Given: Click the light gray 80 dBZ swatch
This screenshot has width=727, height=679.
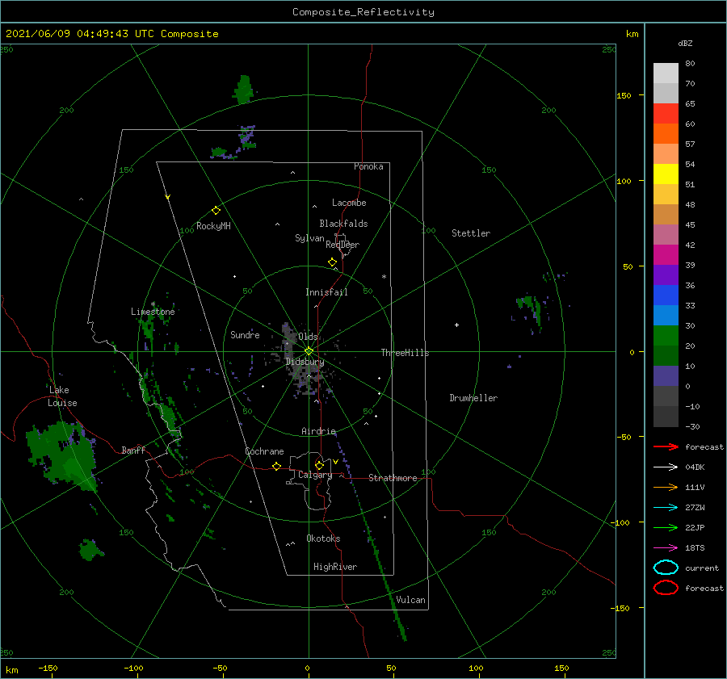Looking at the screenshot, I should pos(666,73).
